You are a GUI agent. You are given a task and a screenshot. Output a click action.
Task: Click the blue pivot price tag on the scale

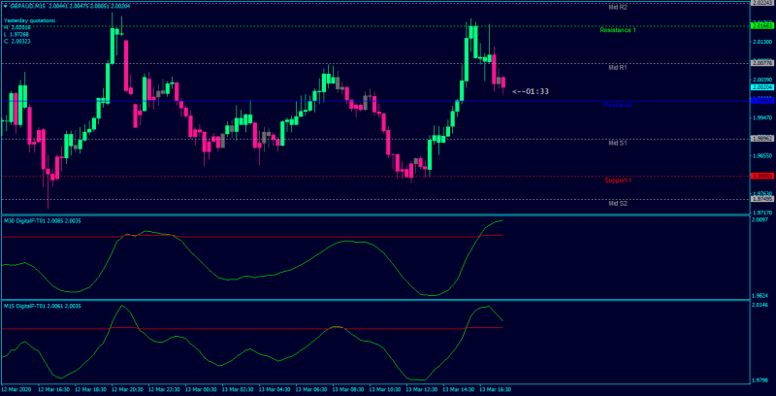tap(762, 101)
